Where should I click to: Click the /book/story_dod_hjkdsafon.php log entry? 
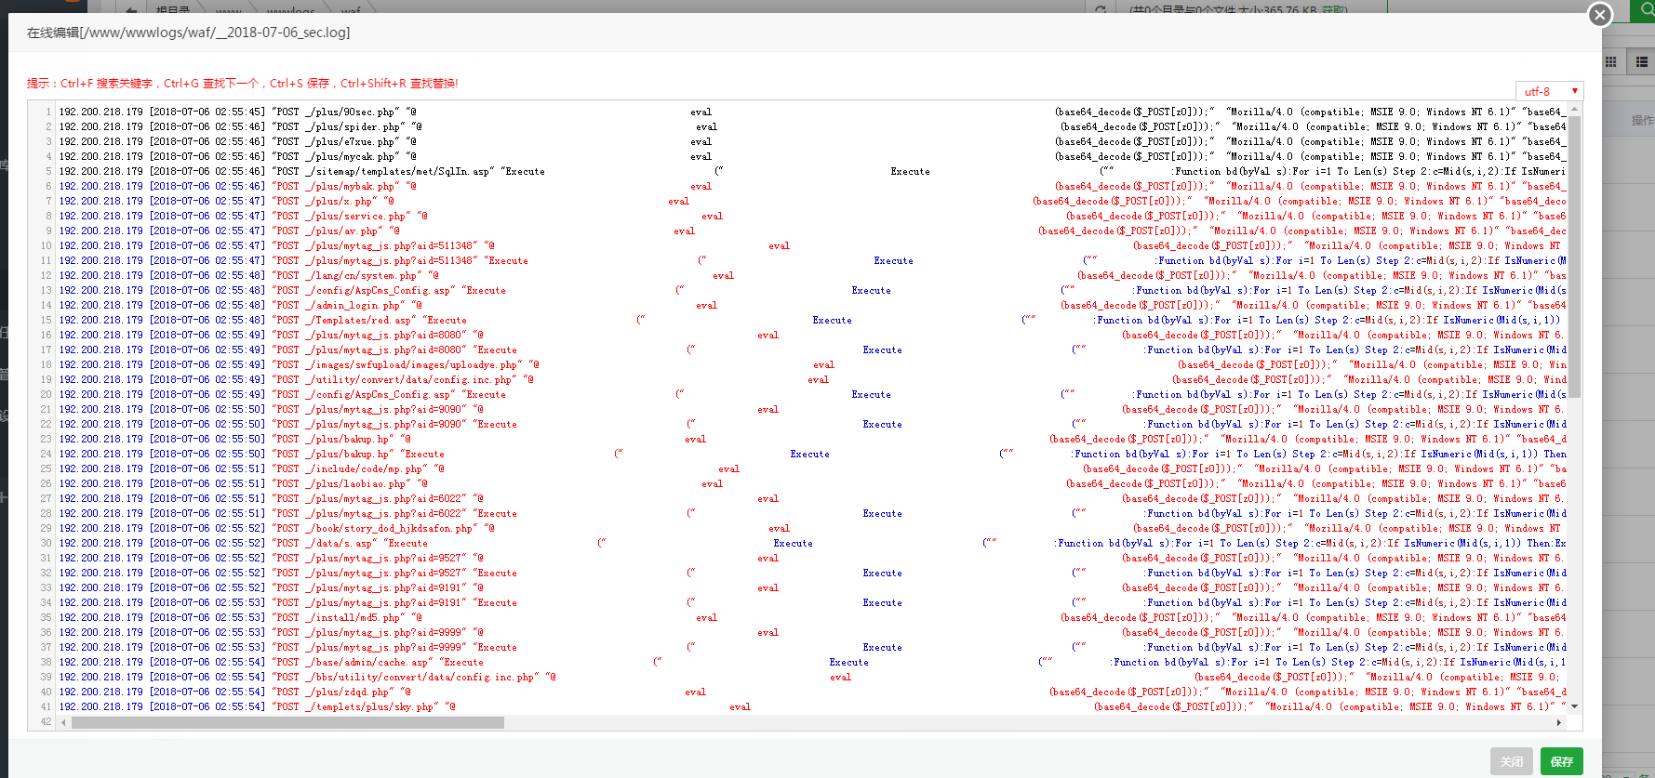[813, 528]
